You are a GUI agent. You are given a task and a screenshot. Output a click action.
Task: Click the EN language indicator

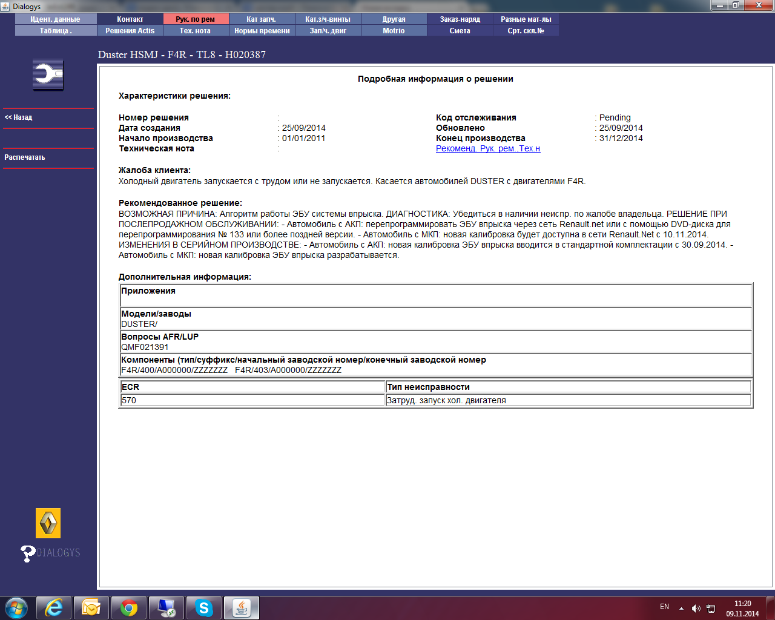[x=664, y=607]
